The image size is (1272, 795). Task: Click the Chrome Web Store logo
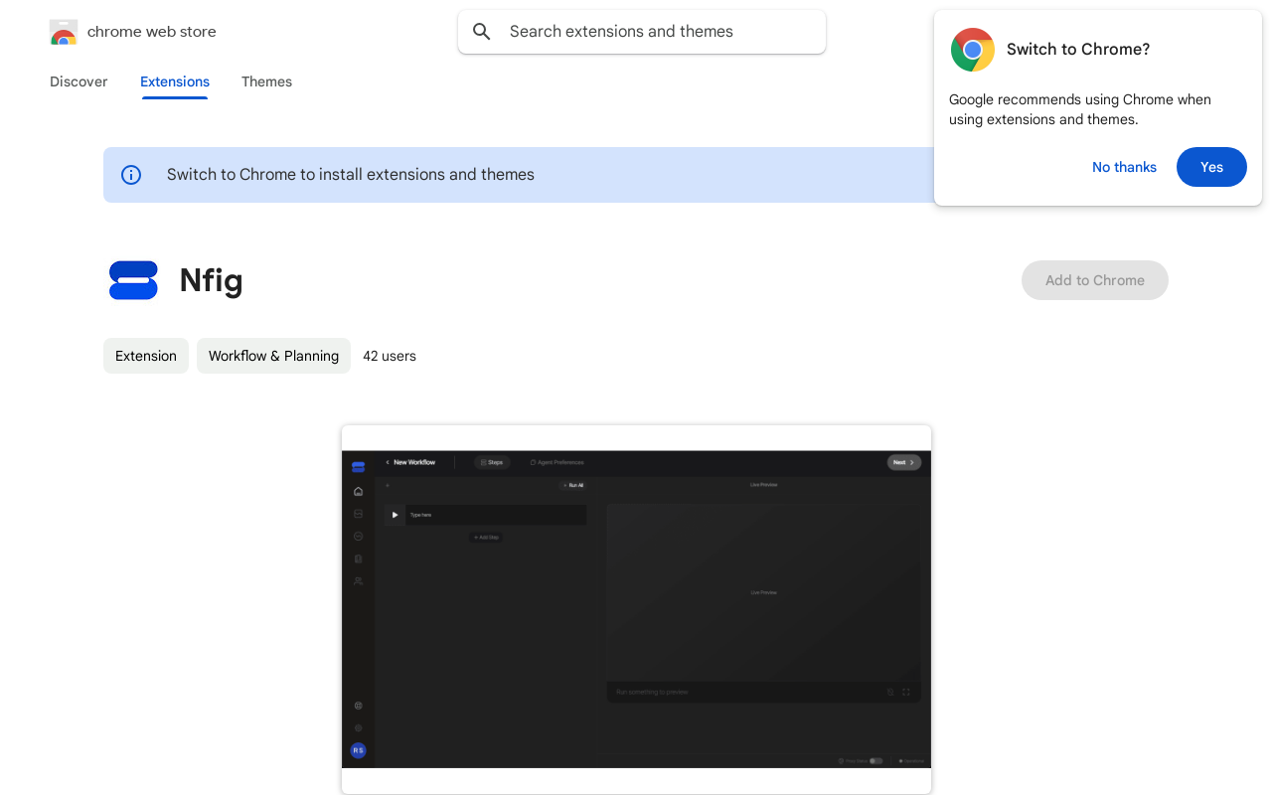[x=64, y=32]
